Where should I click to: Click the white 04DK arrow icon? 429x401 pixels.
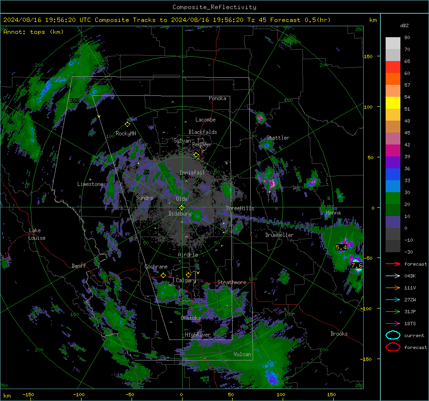coord(393,276)
